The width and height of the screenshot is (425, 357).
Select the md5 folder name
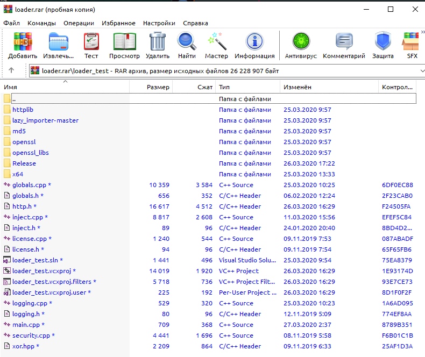19,131
